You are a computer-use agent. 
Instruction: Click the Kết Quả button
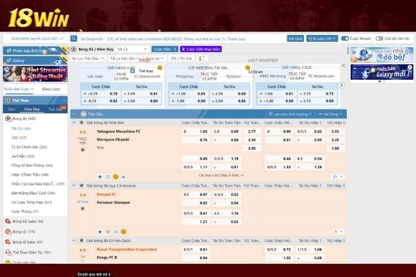295,39
